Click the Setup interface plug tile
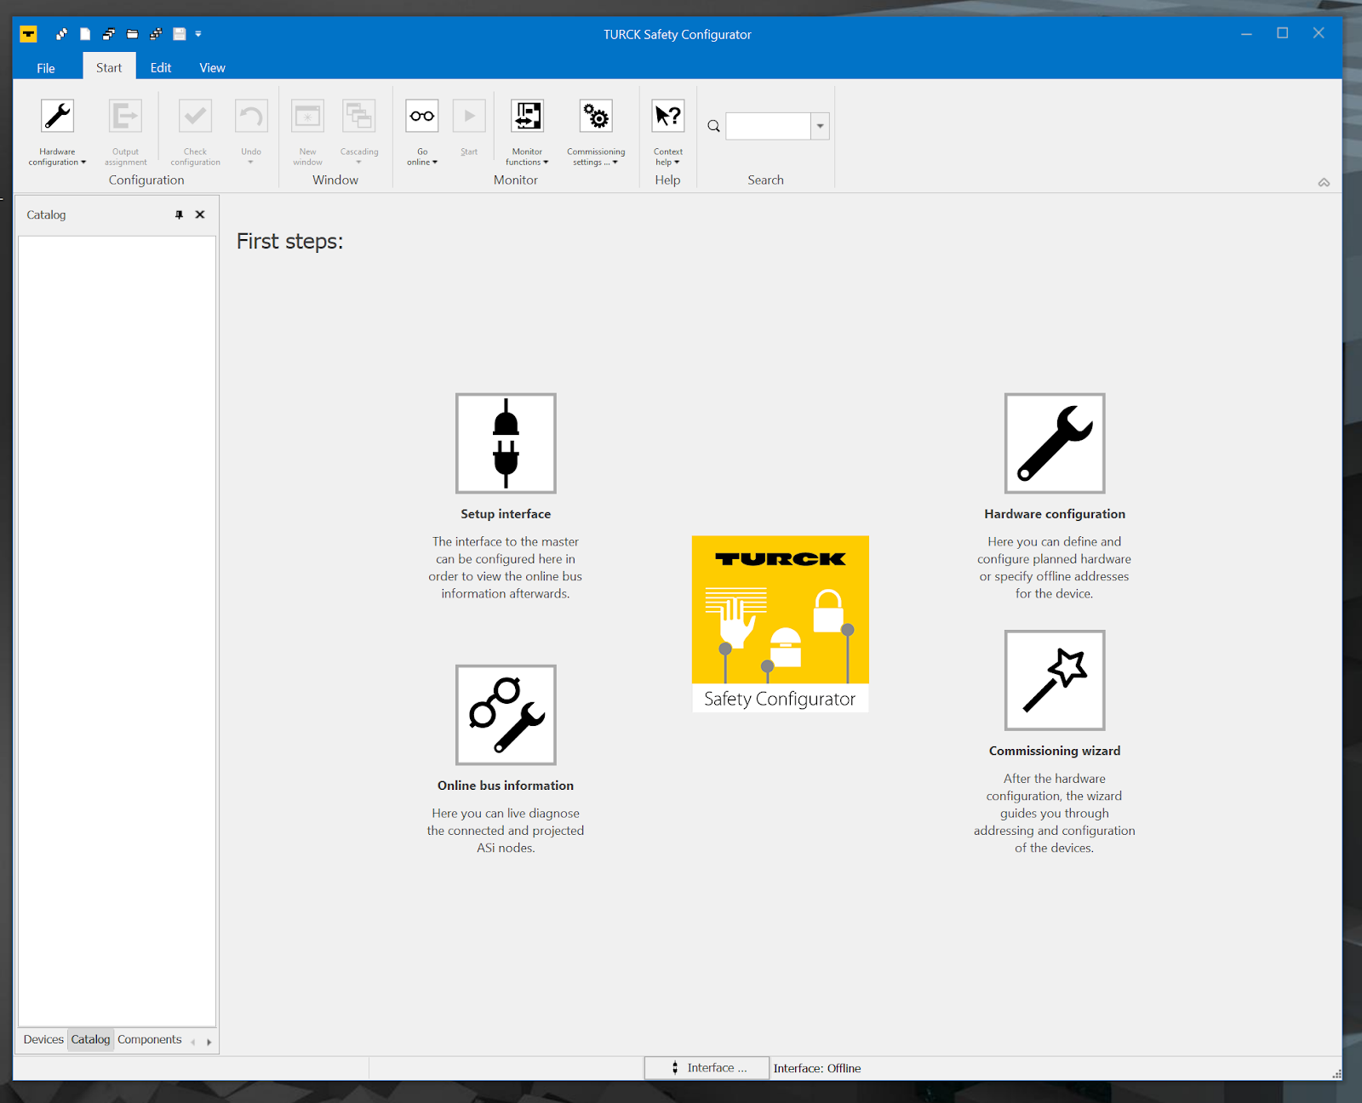 coord(506,443)
